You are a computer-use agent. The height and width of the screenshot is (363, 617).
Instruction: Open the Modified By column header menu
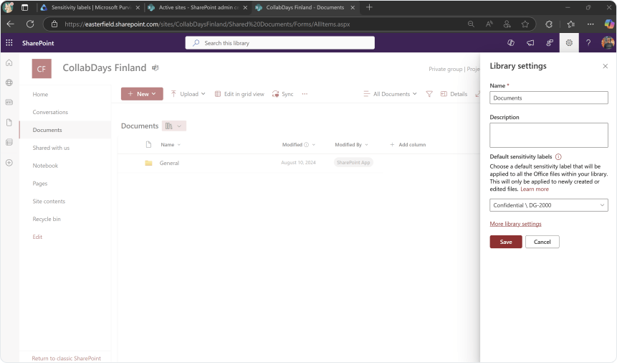351,145
